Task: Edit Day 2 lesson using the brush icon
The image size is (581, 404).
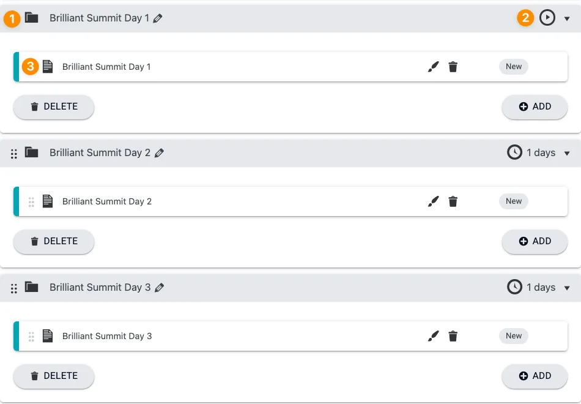Action: tap(433, 201)
